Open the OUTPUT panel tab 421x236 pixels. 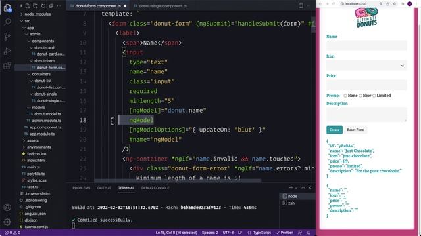[104, 188]
